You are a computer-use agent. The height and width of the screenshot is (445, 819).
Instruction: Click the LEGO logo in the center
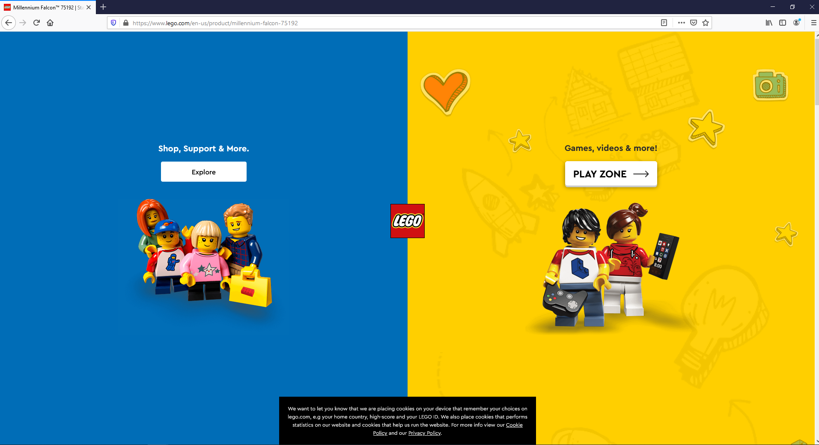(407, 221)
